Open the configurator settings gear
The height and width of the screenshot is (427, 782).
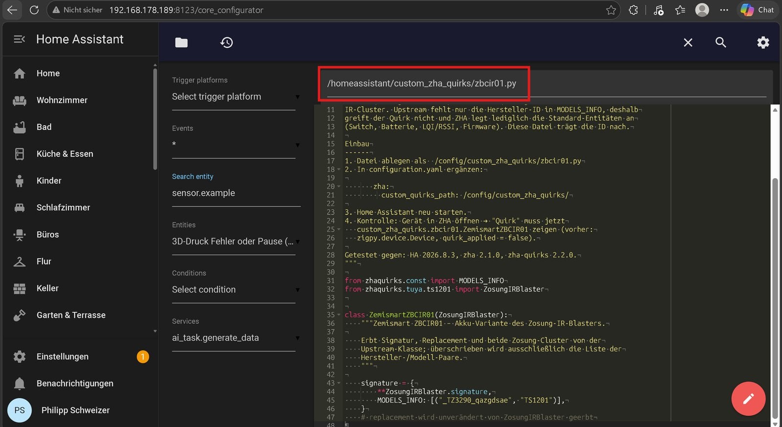[x=763, y=42]
